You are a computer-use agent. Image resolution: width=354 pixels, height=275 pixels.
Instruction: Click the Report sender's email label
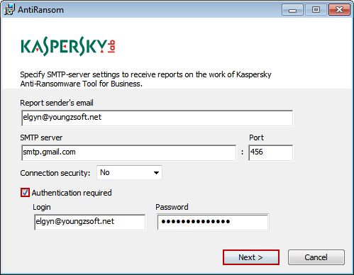pyautogui.click(x=57, y=103)
